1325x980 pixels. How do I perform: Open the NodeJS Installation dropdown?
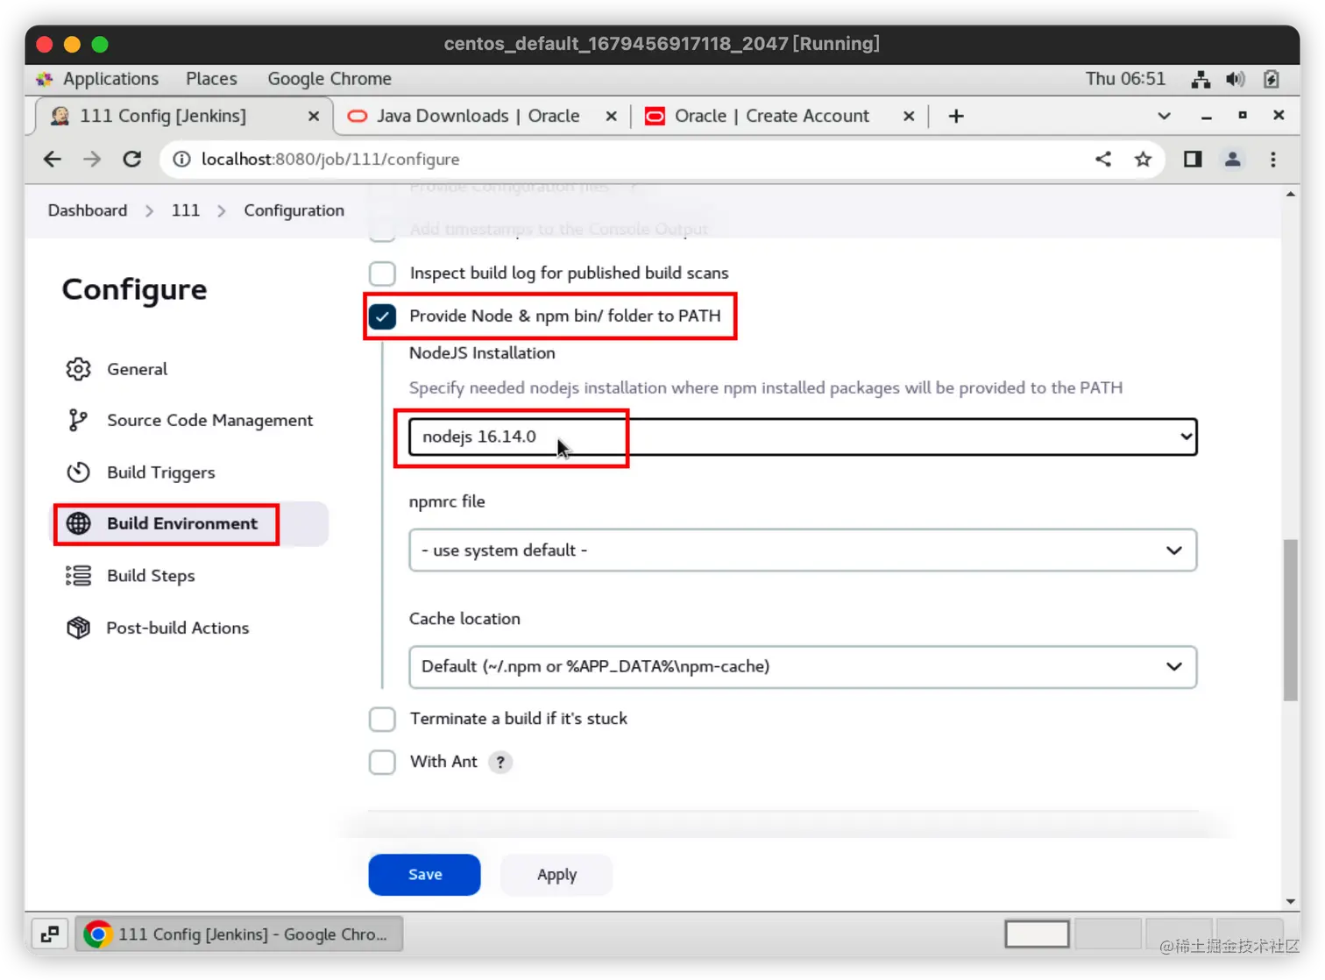(803, 437)
